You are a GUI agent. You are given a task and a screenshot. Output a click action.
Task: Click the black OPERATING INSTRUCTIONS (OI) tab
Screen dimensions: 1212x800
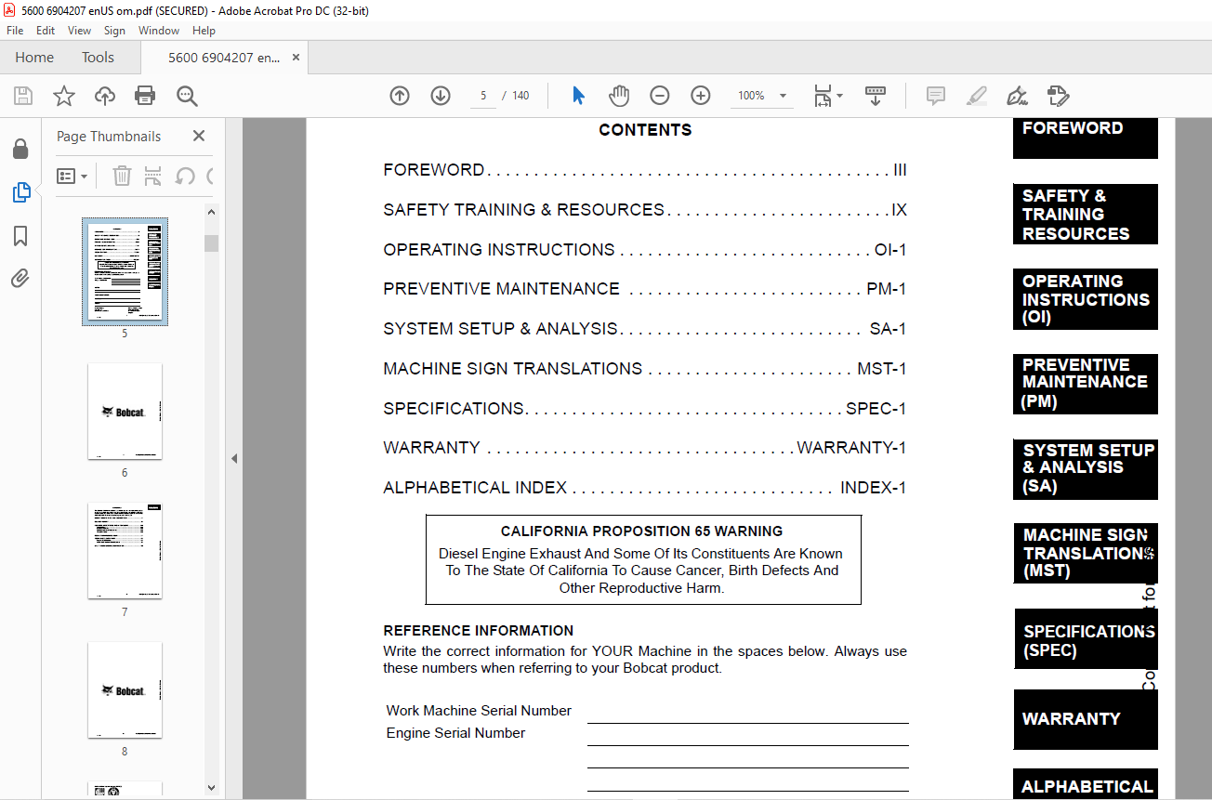[1086, 299]
